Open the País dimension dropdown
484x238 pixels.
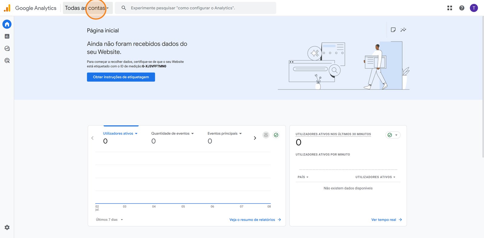[x=303, y=177]
